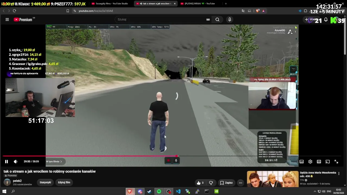This screenshot has width=347, height=195.
Task: Cast video to another screen
Action: 327,162
